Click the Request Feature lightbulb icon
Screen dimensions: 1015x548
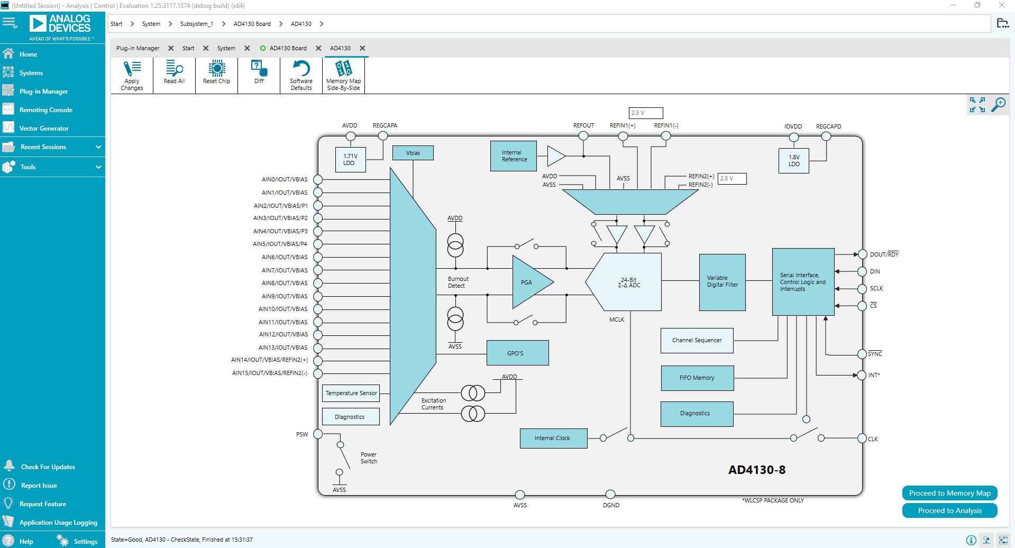click(x=8, y=503)
